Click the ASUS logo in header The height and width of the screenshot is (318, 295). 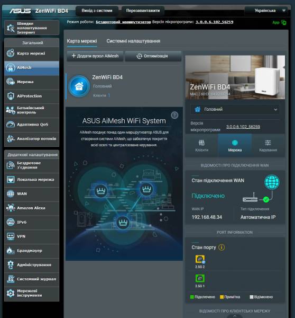coord(20,11)
